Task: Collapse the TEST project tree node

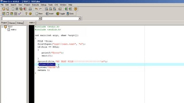Action: coord(2,27)
